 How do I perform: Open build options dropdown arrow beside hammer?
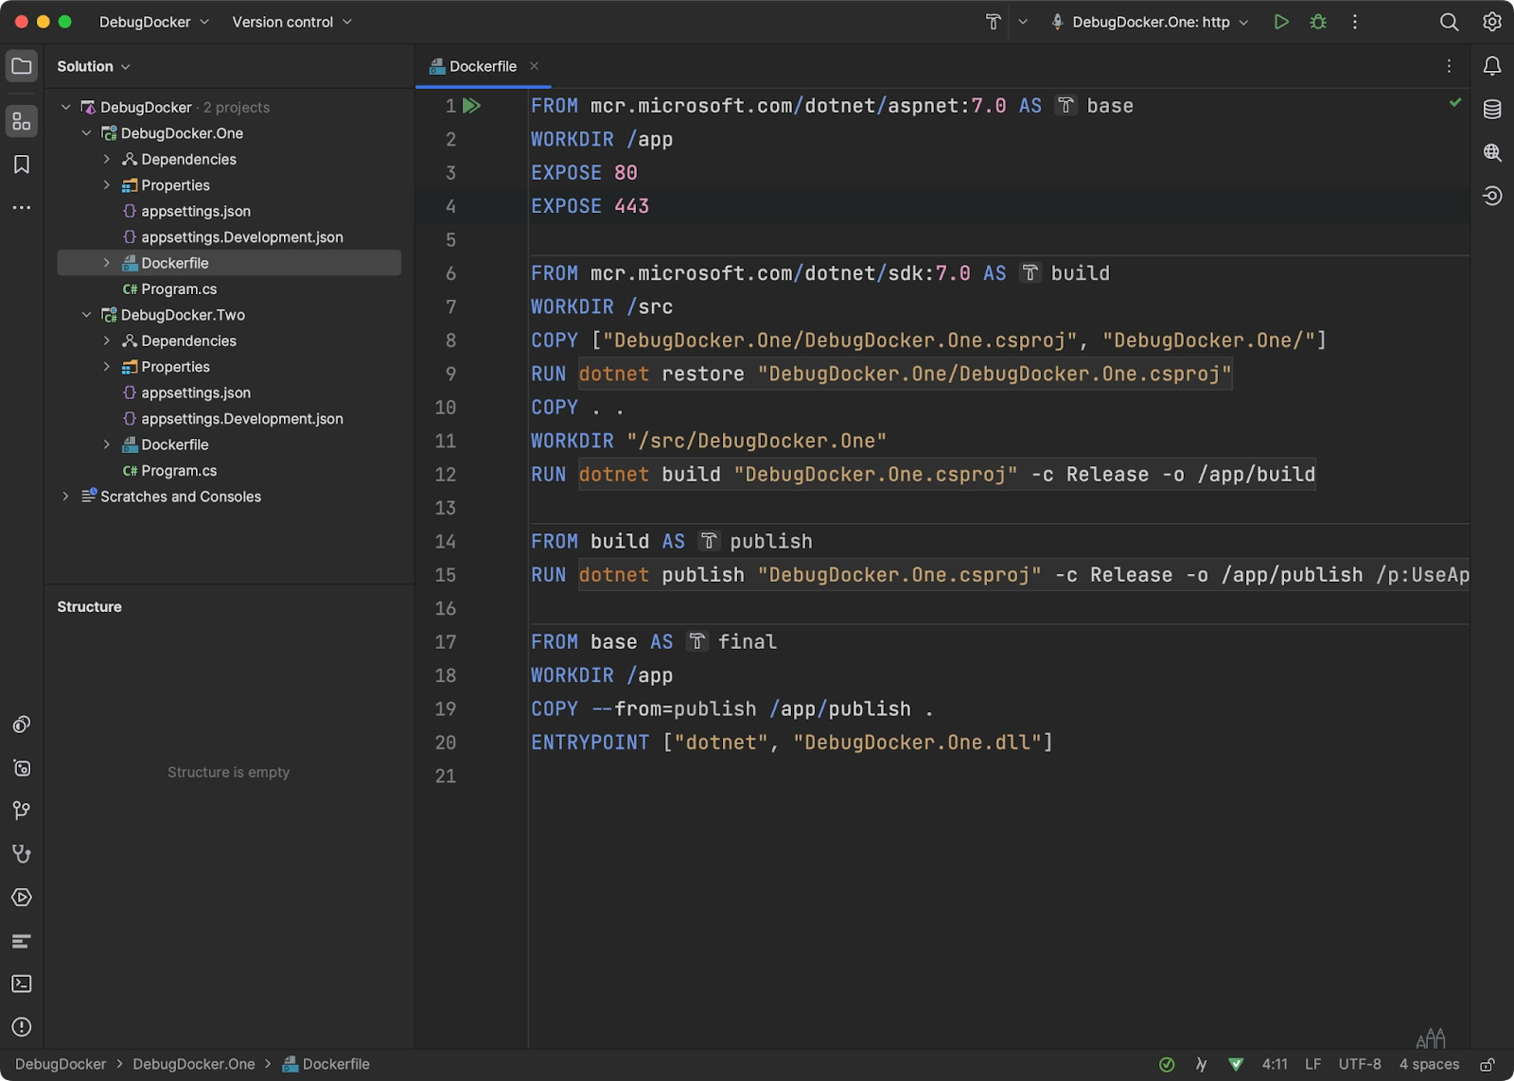(x=1023, y=22)
